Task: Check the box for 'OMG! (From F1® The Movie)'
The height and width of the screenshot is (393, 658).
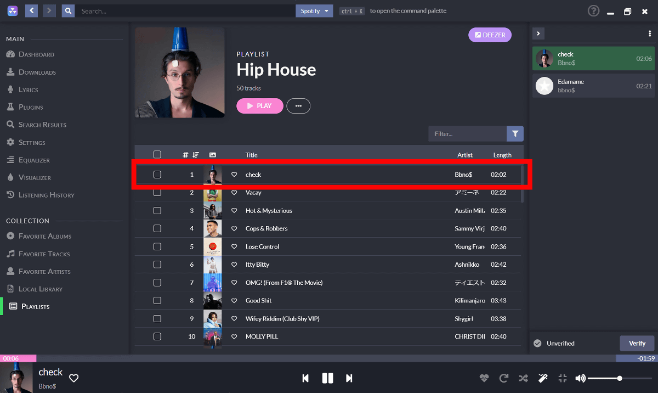Action: pyautogui.click(x=157, y=283)
